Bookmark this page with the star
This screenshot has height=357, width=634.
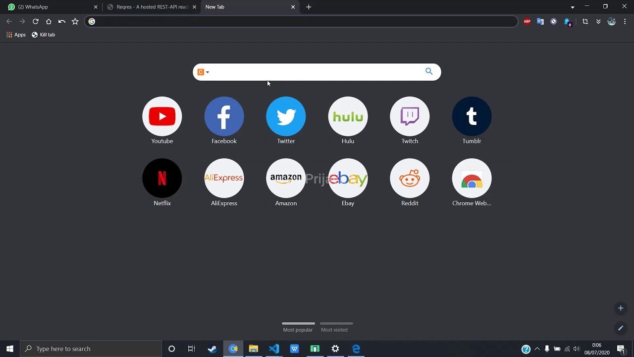75,21
